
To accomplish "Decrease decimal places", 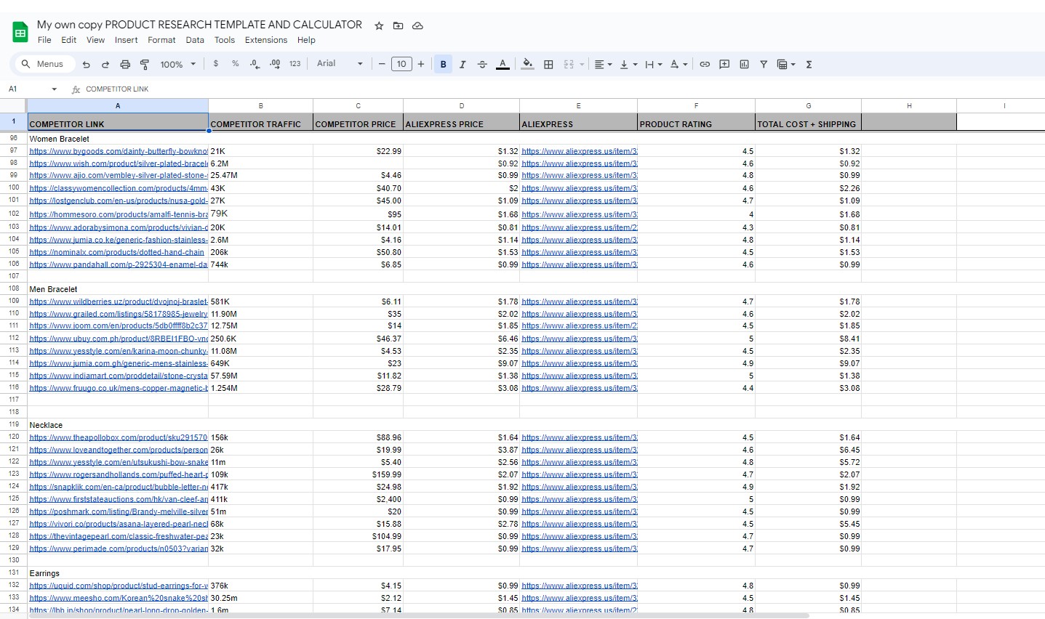I will [x=255, y=64].
